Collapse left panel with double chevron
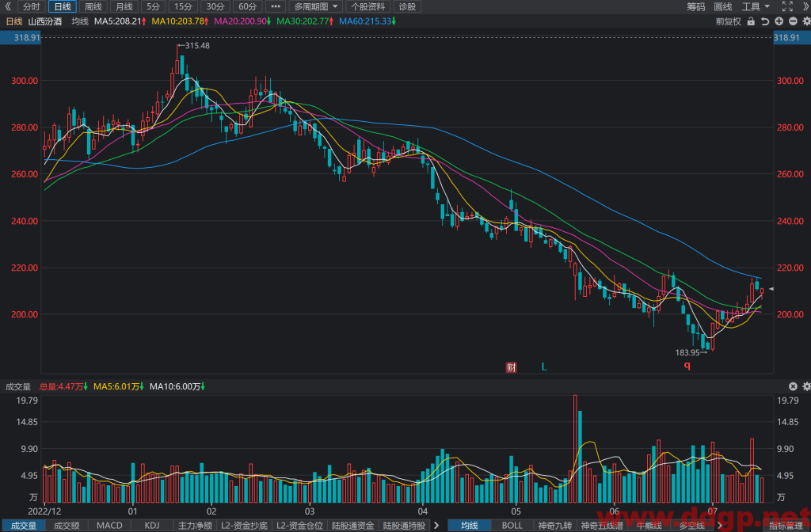811x532 pixels. click(8, 6)
